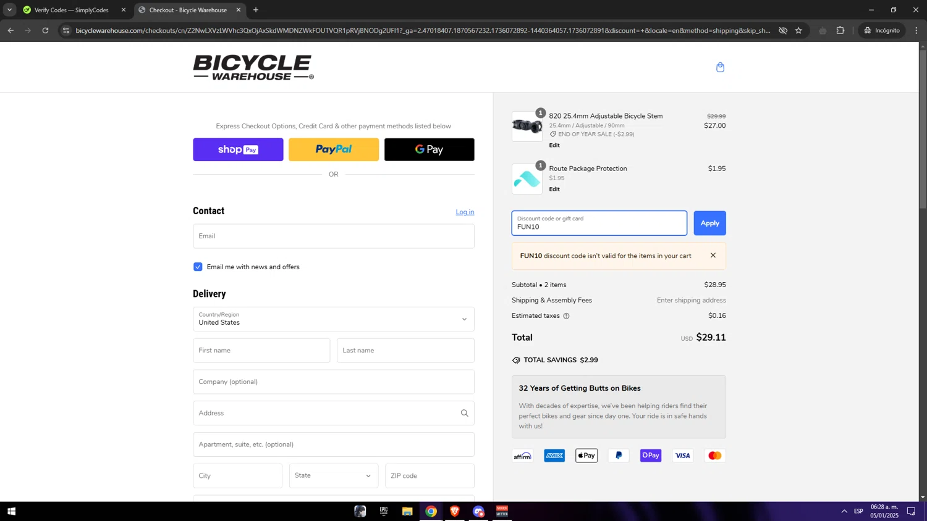Click the bicycle stem product thumbnail

(x=527, y=127)
